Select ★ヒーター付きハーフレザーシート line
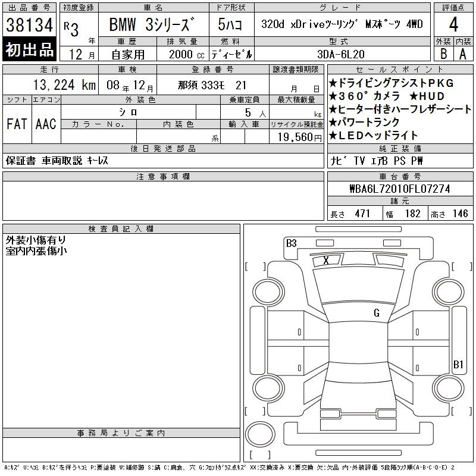This screenshot has width=476, height=476. tap(400, 109)
